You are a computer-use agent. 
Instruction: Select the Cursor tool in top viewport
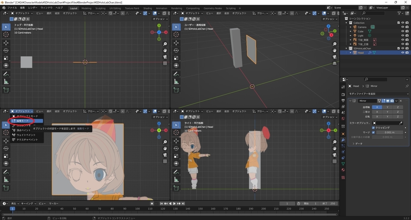coord(6,35)
